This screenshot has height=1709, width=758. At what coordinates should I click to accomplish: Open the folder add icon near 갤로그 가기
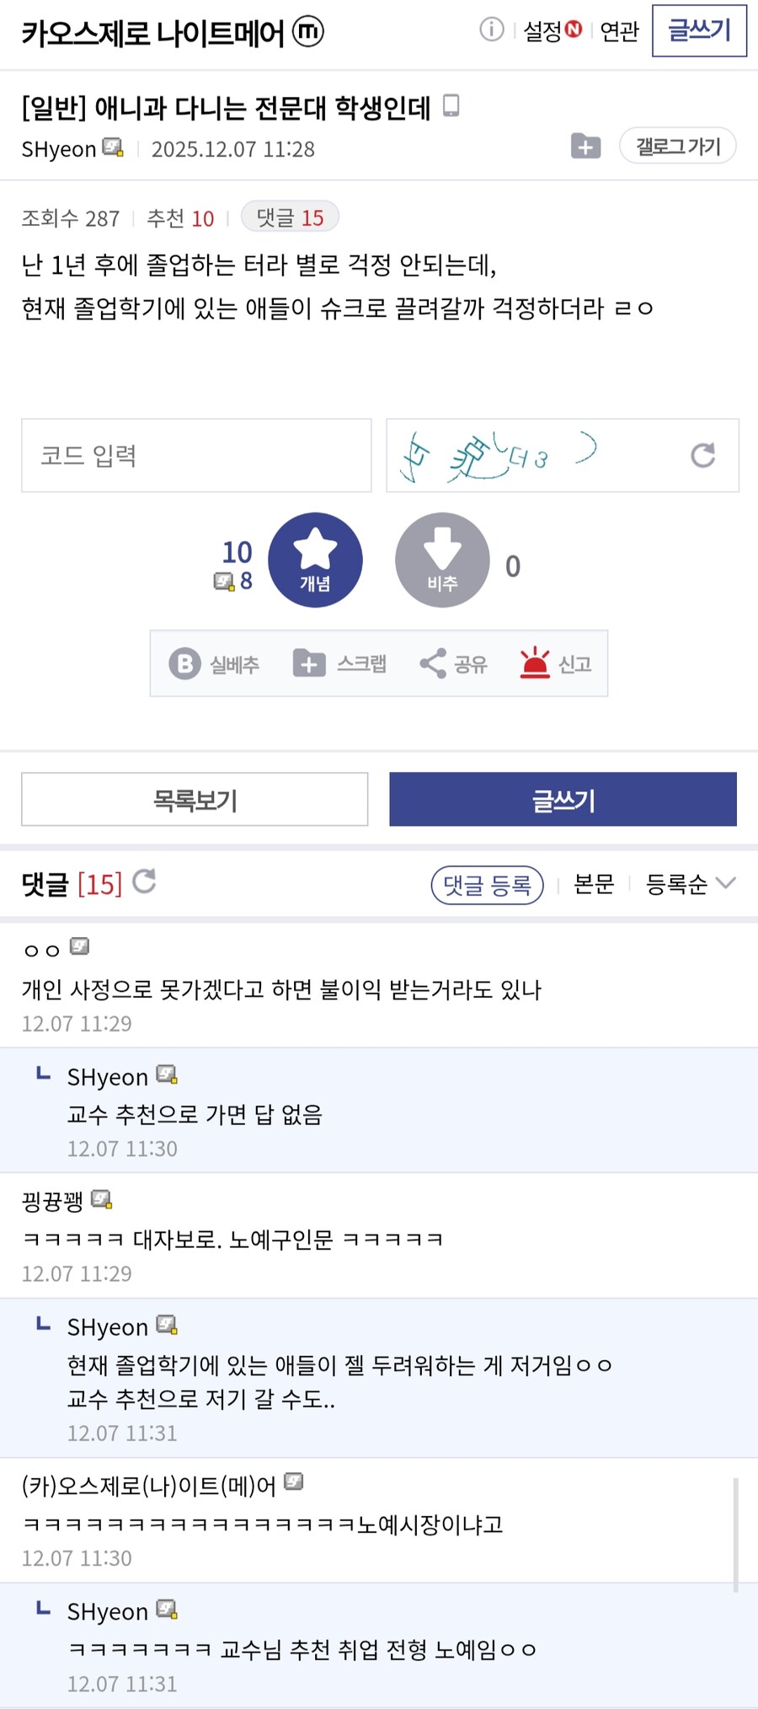tap(585, 146)
